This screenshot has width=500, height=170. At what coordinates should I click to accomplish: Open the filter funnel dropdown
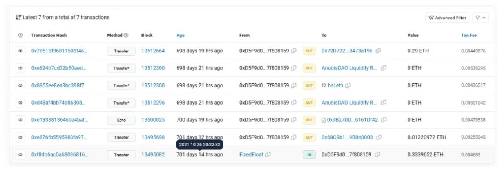tap(480, 18)
